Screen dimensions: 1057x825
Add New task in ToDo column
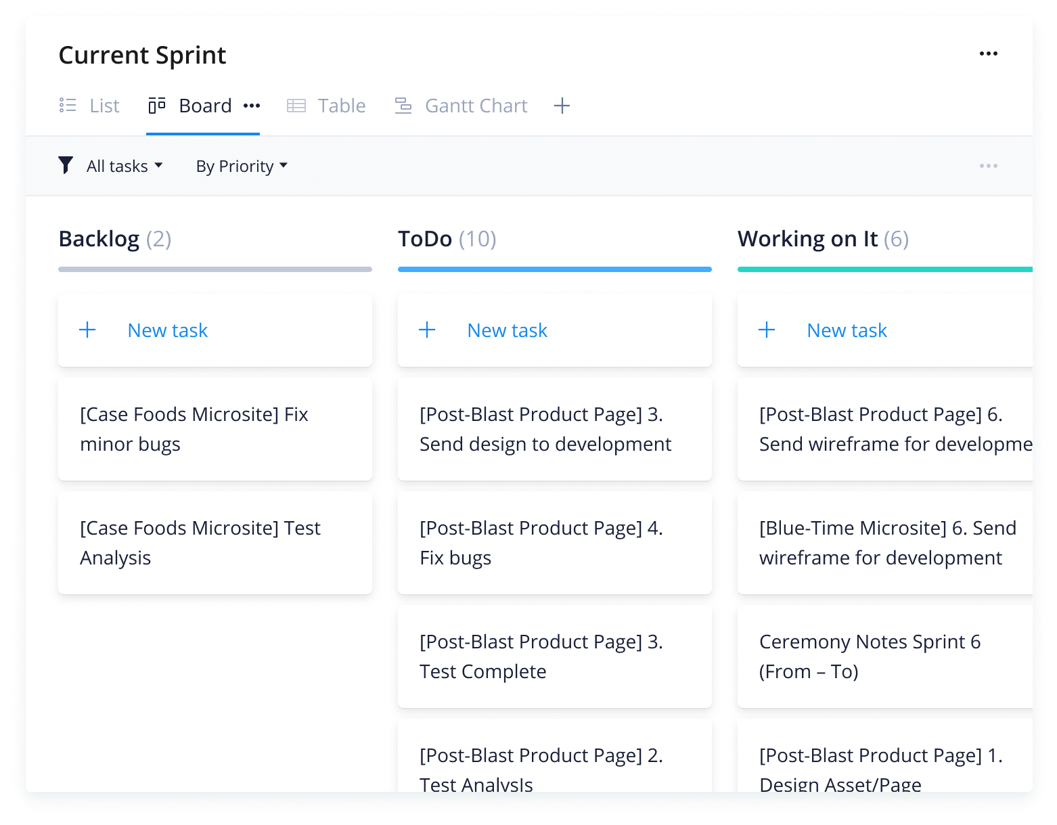pos(508,330)
